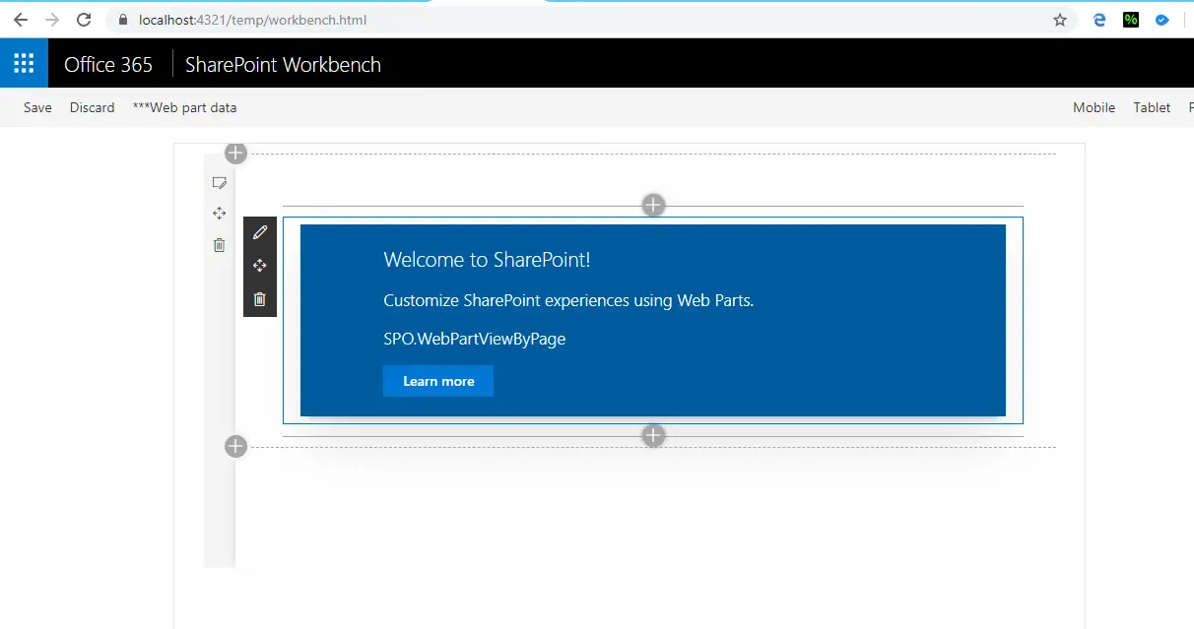Click the Learn more button
The height and width of the screenshot is (629, 1194).
pyautogui.click(x=438, y=381)
